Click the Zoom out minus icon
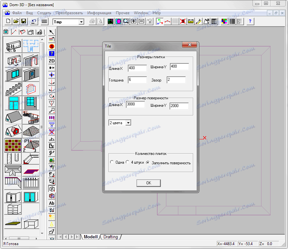Image resolution: width=288 pixels, height=249 pixels. pos(141,21)
